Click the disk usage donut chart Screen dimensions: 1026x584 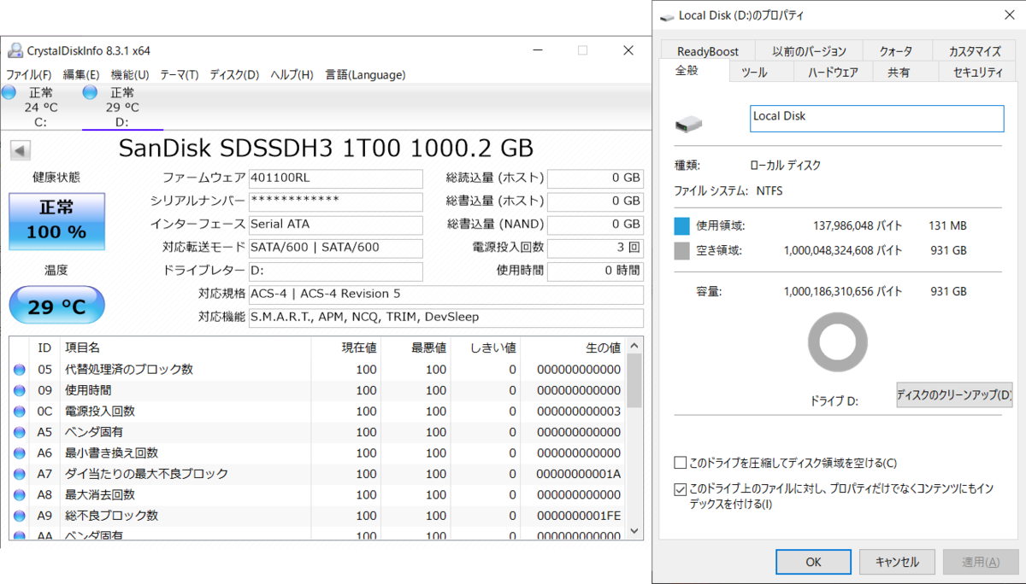point(838,343)
